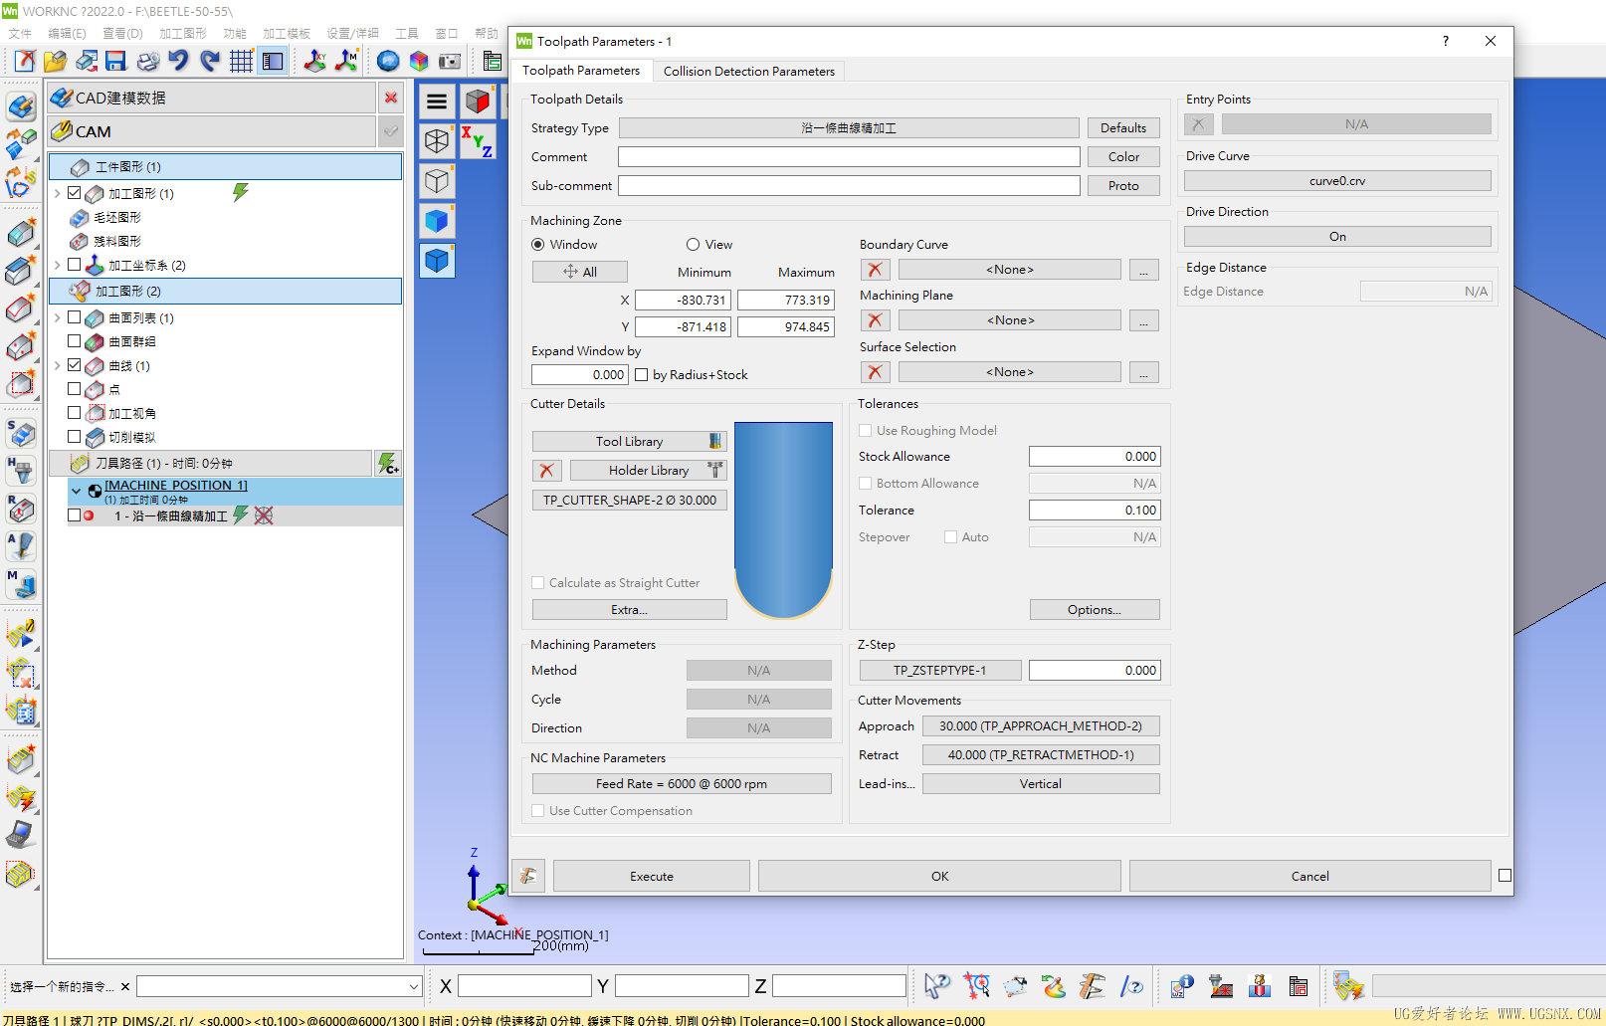Screen dimensions: 1606x1026
Task: Toggle the checkbox right of Cancel button
Action: (x=1505, y=876)
